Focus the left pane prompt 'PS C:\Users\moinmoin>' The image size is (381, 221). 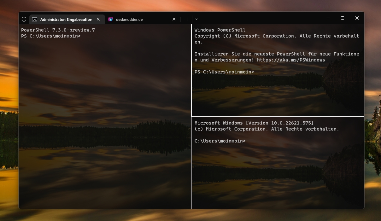tap(51, 36)
